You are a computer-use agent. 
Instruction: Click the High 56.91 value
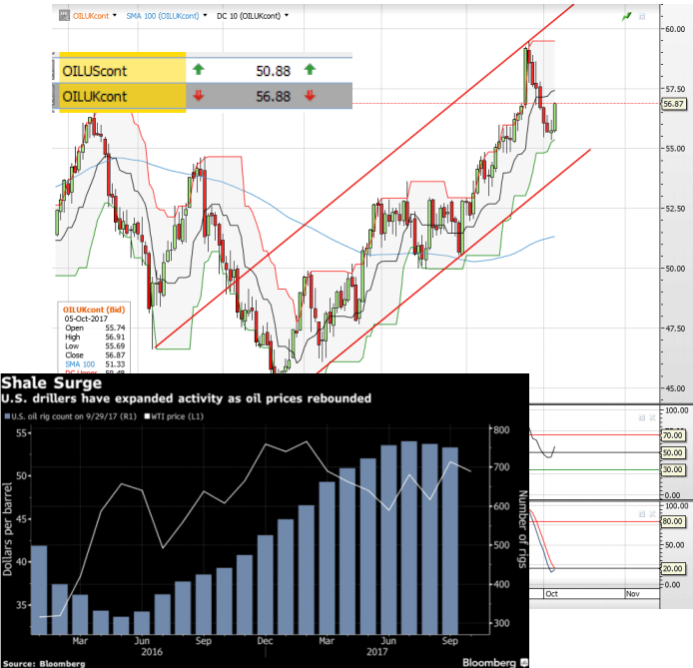coord(115,337)
